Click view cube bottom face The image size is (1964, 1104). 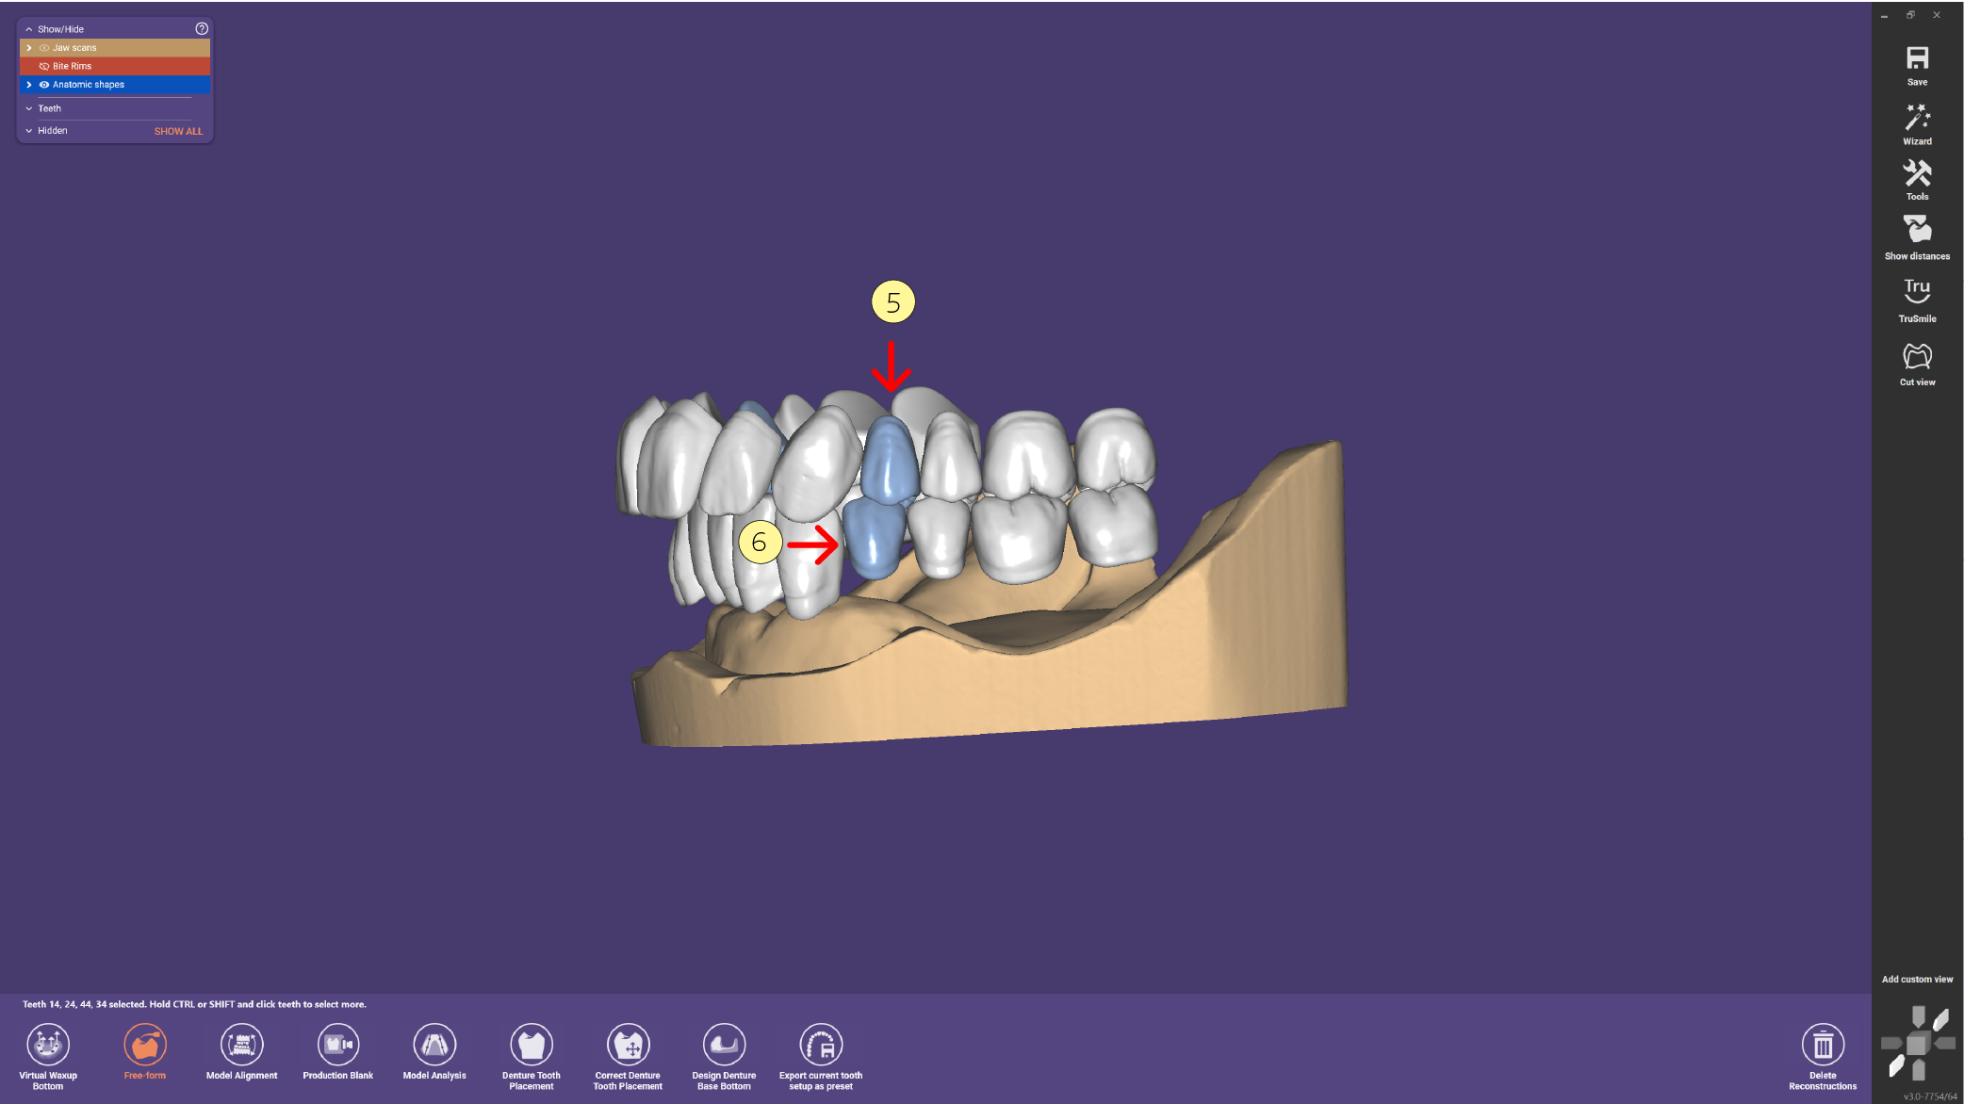(x=1918, y=1070)
